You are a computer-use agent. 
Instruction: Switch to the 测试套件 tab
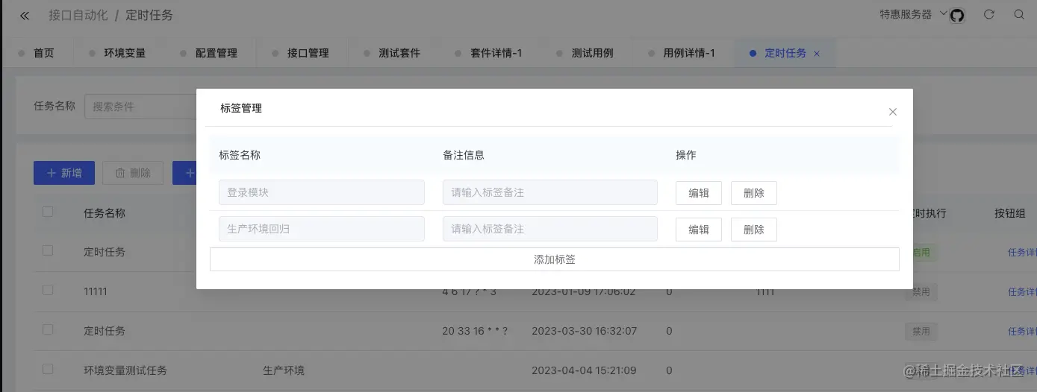[x=399, y=53]
